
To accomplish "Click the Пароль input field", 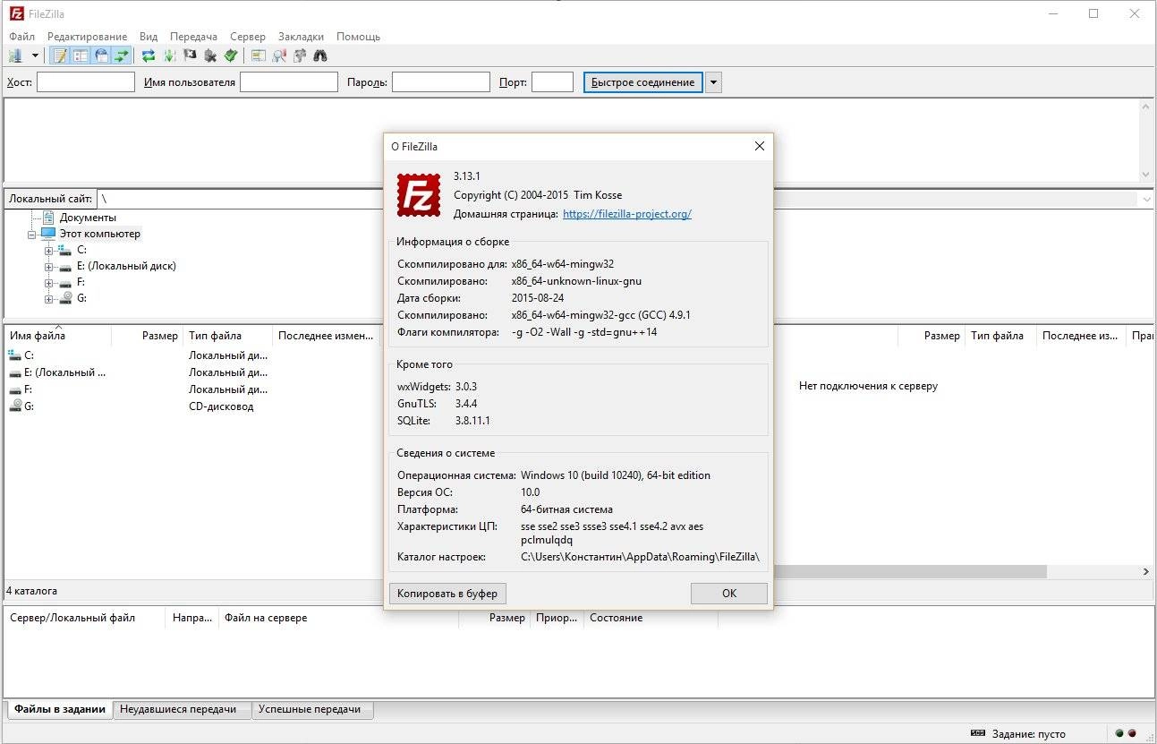I will point(441,82).
